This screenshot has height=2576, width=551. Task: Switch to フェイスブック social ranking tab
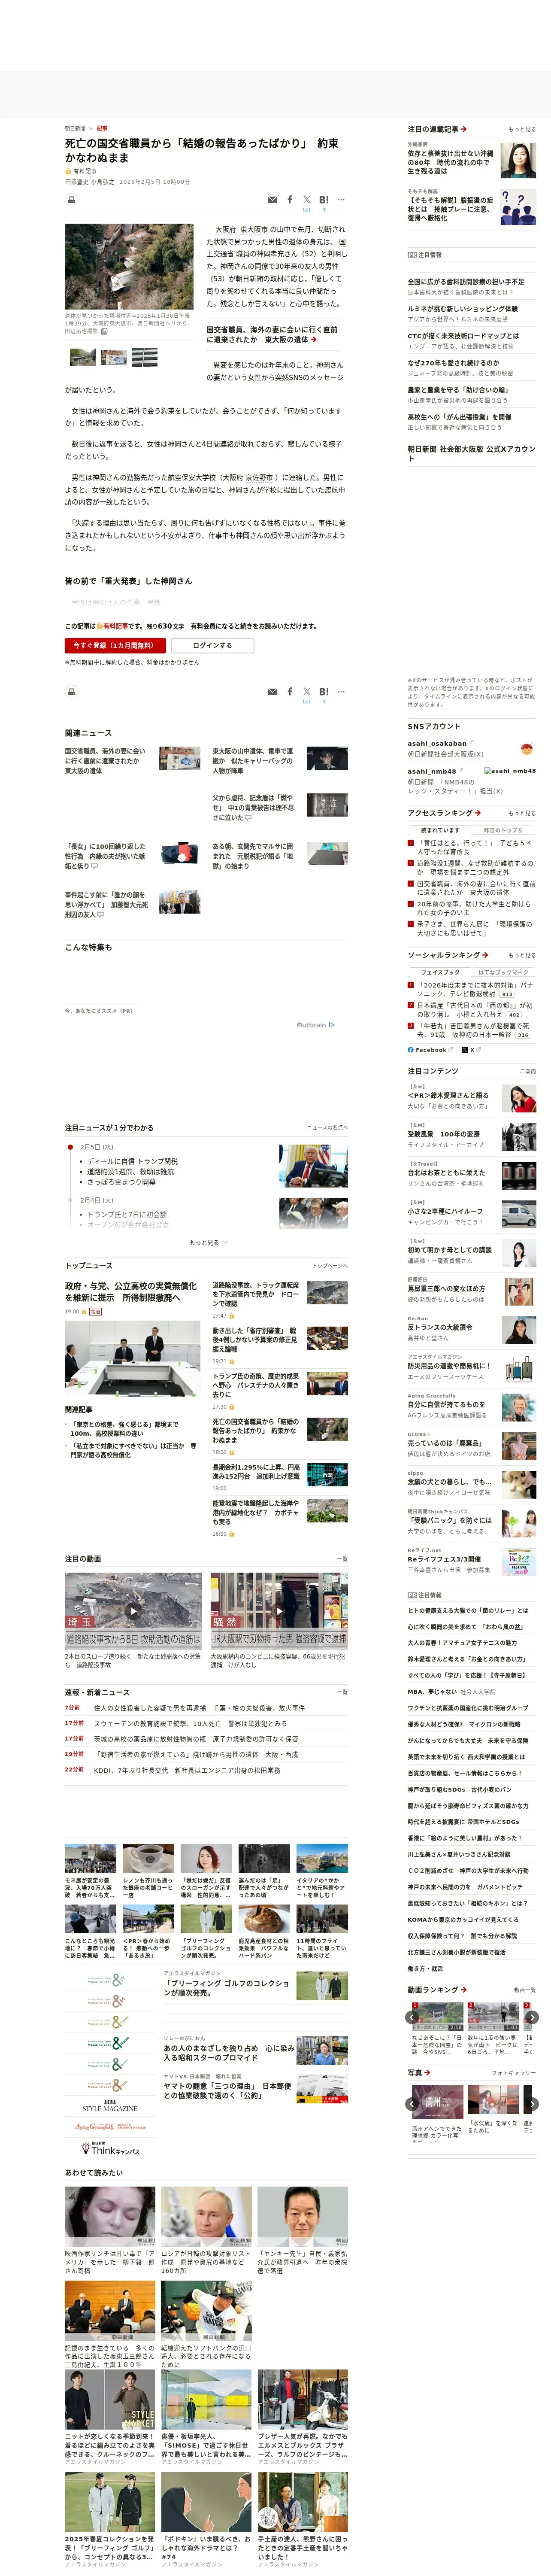point(440,972)
